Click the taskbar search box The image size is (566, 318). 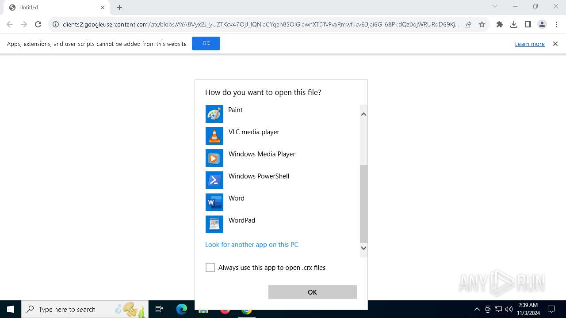(85, 309)
